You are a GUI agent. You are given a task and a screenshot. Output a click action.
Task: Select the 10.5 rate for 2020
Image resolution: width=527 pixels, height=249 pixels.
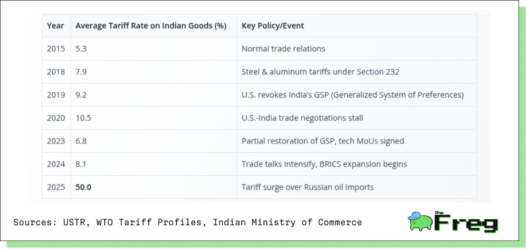coord(83,118)
